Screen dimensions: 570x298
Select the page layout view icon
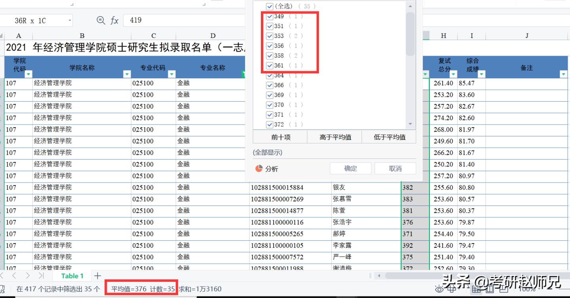(490, 290)
